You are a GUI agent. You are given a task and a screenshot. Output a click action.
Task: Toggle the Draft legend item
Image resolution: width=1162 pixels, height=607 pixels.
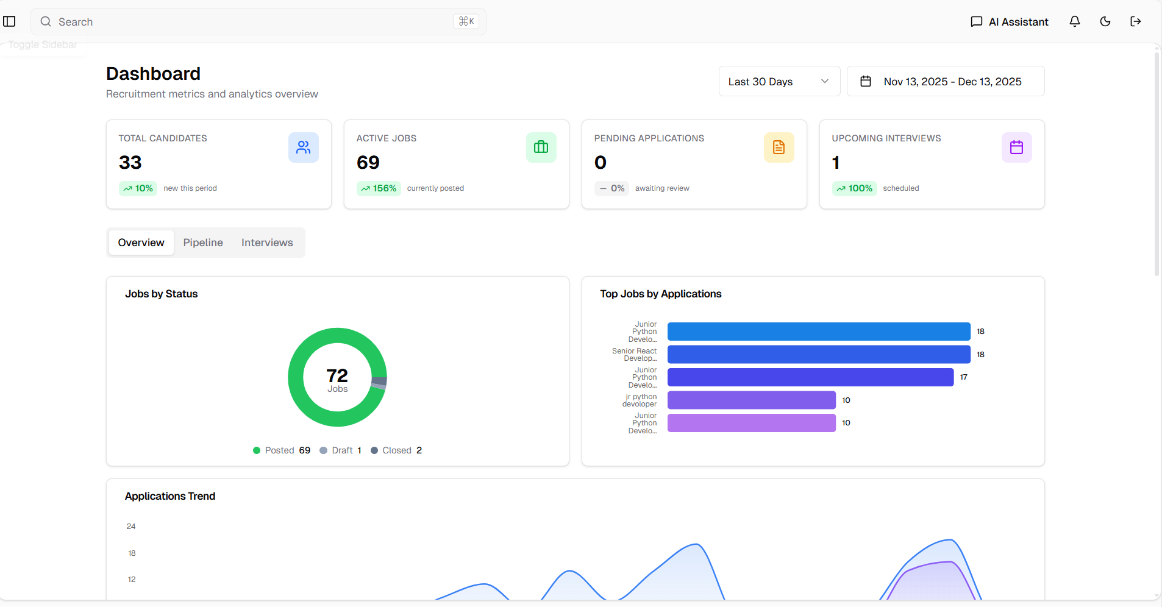340,450
